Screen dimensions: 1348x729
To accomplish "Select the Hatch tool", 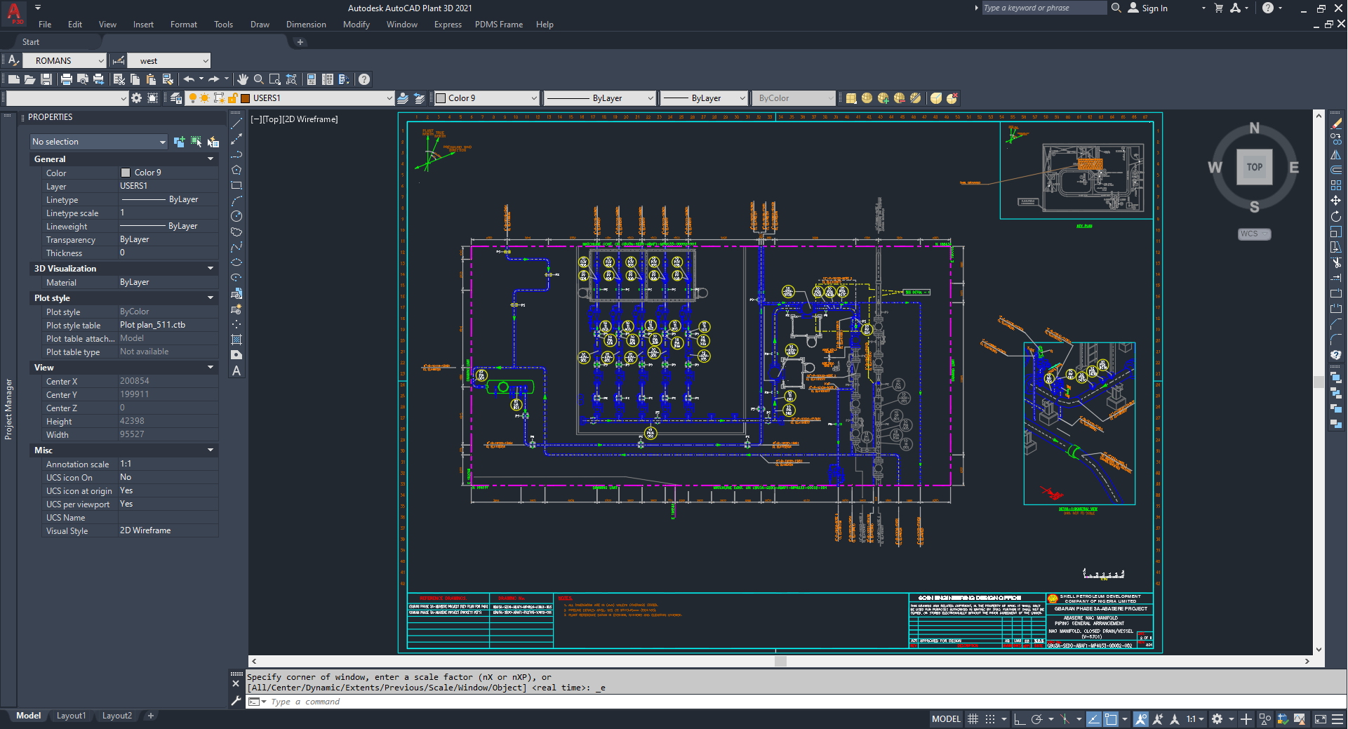I will 236,340.
